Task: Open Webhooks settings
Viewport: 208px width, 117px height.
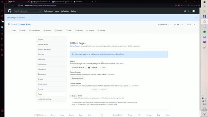Action: click(x=51, y=59)
